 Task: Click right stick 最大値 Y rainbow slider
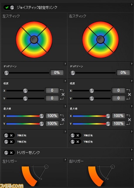pos(91,124)
